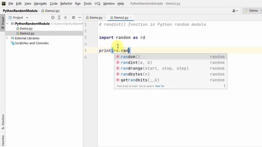This screenshot has width=262, height=147.
Task: Open the Refactor menu
Action: point(66,4)
